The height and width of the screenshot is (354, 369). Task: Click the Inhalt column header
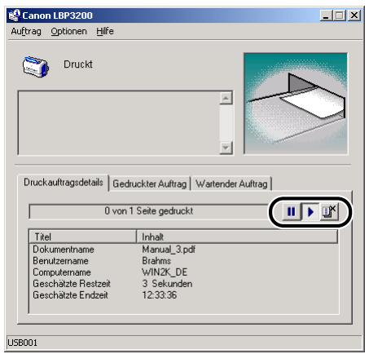237,237
